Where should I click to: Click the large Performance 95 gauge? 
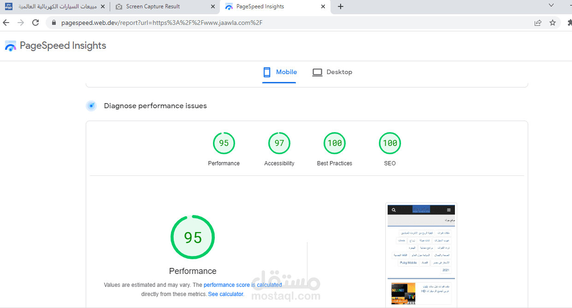pos(193,237)
